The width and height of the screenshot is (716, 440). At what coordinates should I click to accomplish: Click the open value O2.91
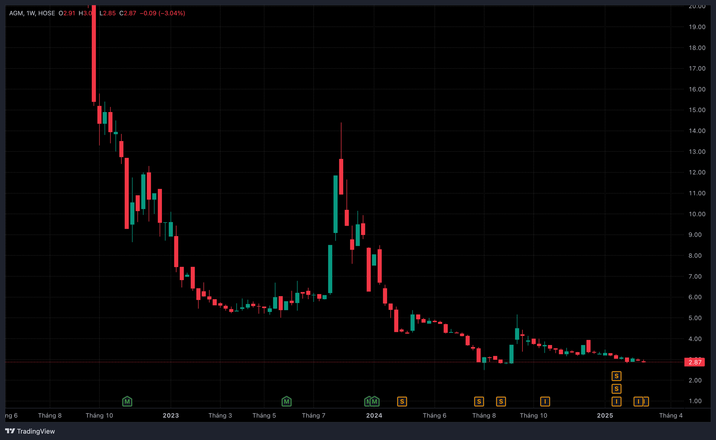67,13
